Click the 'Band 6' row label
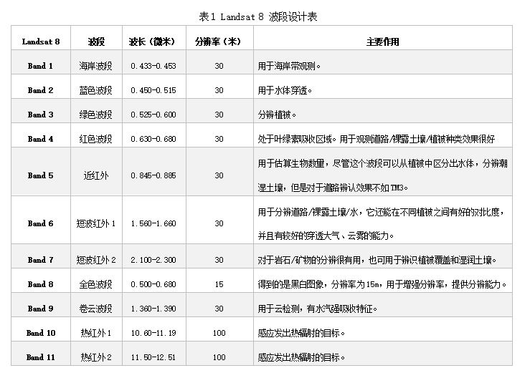The image size is (530, 368). coord(40,223)
